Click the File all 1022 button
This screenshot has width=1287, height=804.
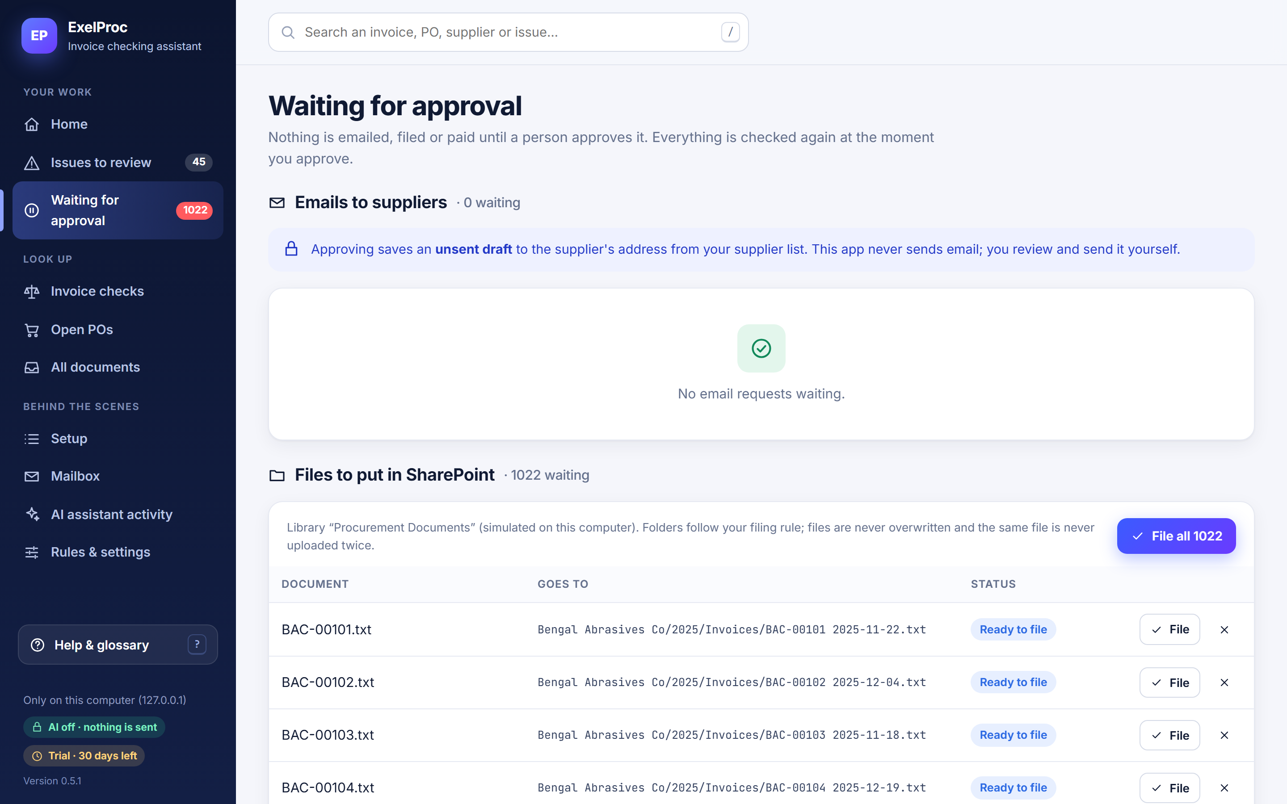click(1176, 536)
